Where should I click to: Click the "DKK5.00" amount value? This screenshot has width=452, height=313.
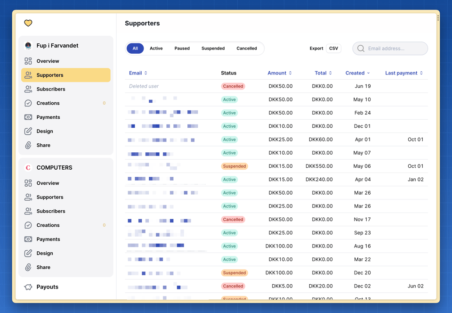(282, 286)
